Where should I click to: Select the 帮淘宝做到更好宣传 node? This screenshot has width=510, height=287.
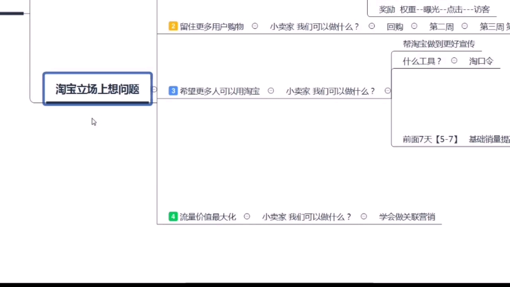point(439,44)
